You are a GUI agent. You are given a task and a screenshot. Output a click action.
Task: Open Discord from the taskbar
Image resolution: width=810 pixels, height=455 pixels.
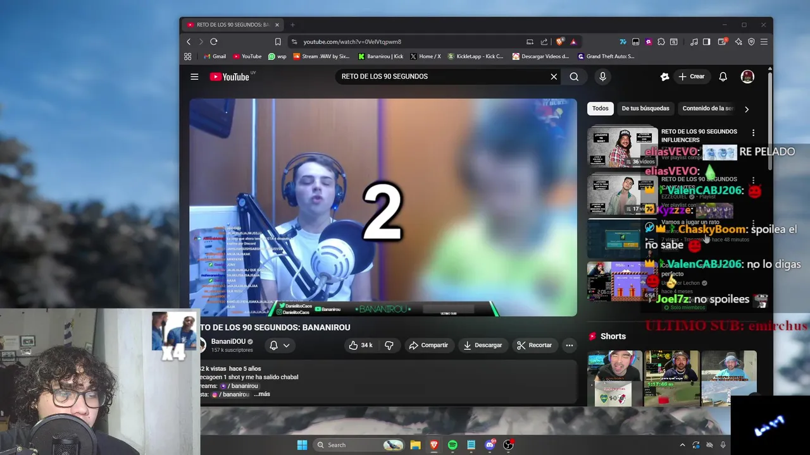point(490,445)
